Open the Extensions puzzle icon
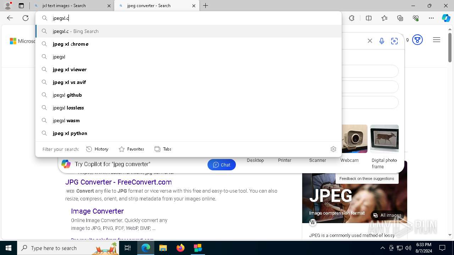 pos(351,18)
